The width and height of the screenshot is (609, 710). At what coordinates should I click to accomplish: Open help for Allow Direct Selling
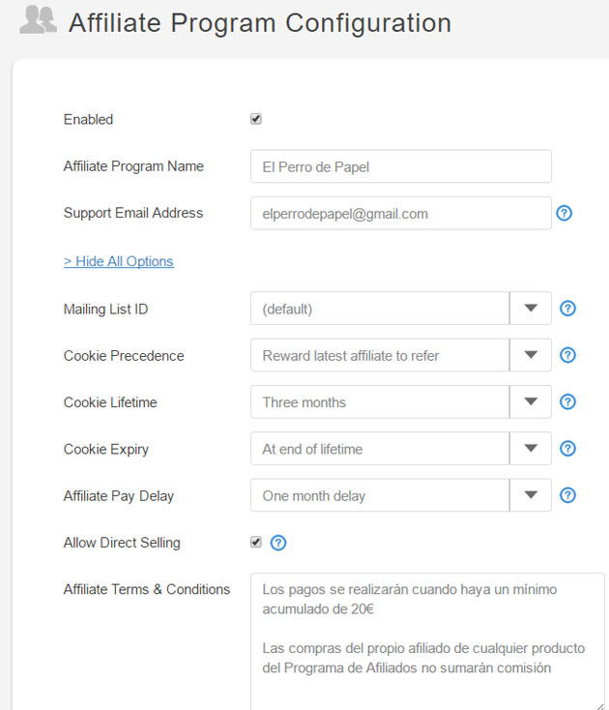tap(278, 543)
